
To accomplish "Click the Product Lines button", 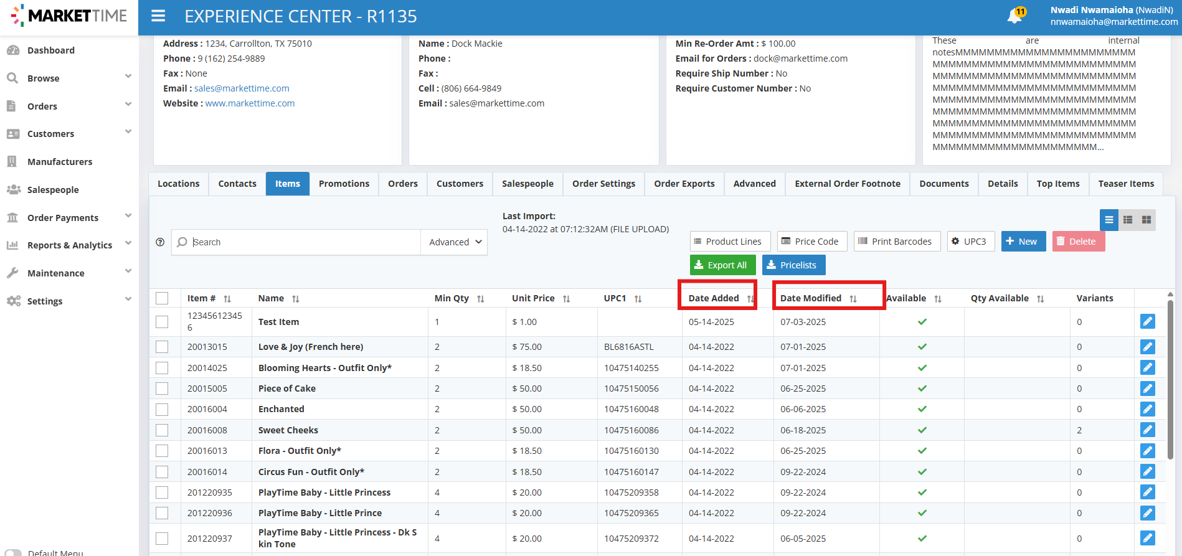I will pos(730,242).
